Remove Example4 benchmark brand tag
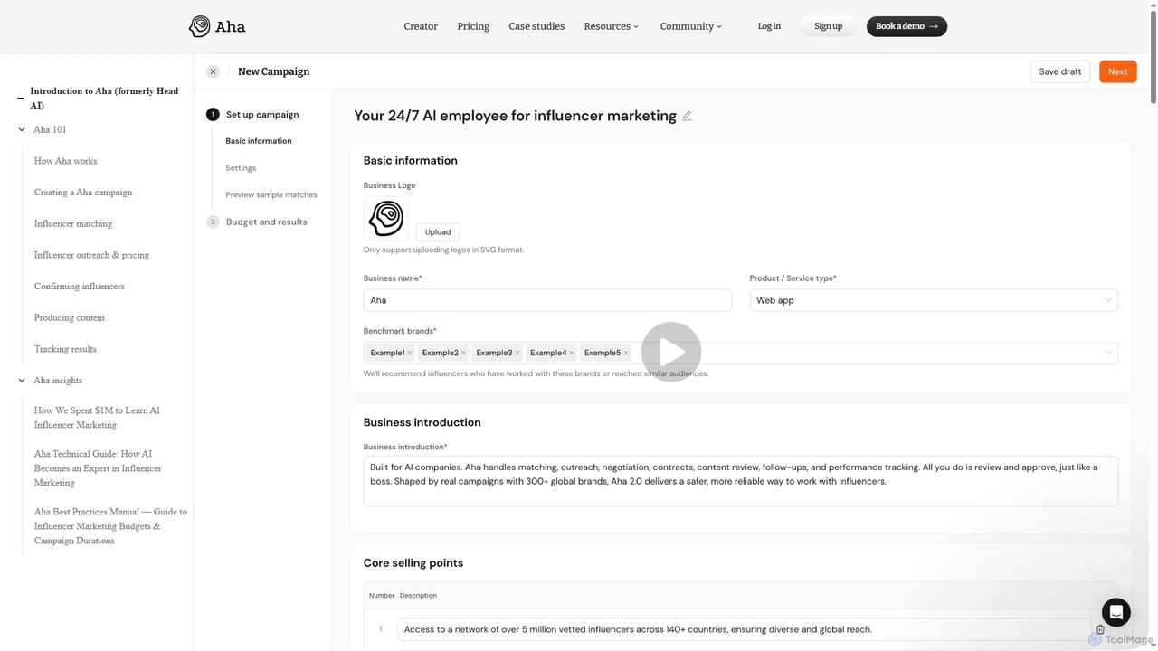Viewport: 1158px width, 651px height. (572, 353)
